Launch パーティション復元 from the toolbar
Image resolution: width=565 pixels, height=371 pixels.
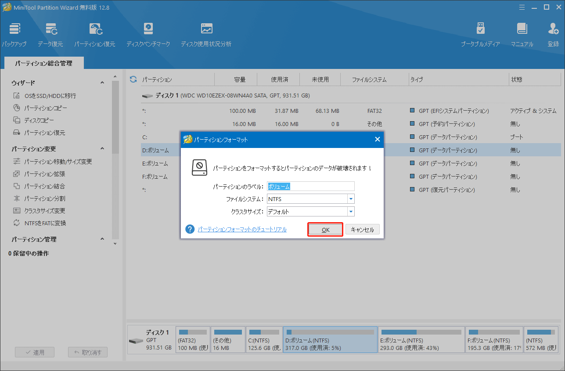94,35
